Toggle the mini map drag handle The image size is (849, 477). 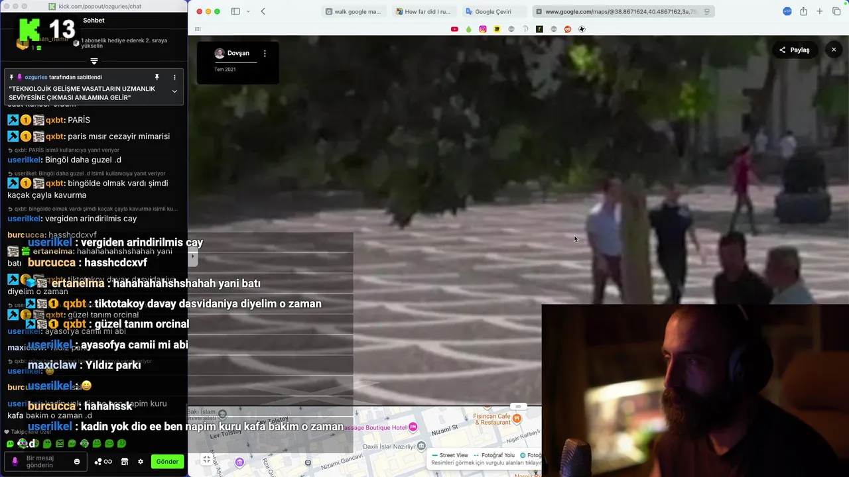(x=518, y=406)
